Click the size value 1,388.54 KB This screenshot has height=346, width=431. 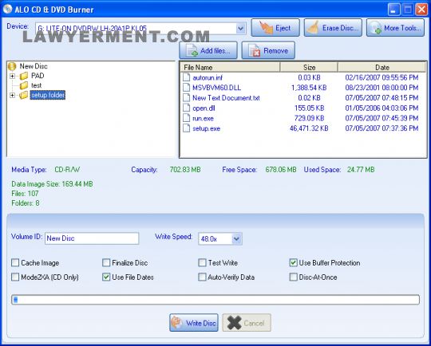(x=309, y=88)
